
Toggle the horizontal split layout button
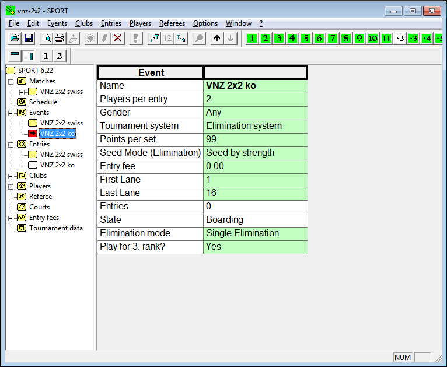(x=15, y=56)
